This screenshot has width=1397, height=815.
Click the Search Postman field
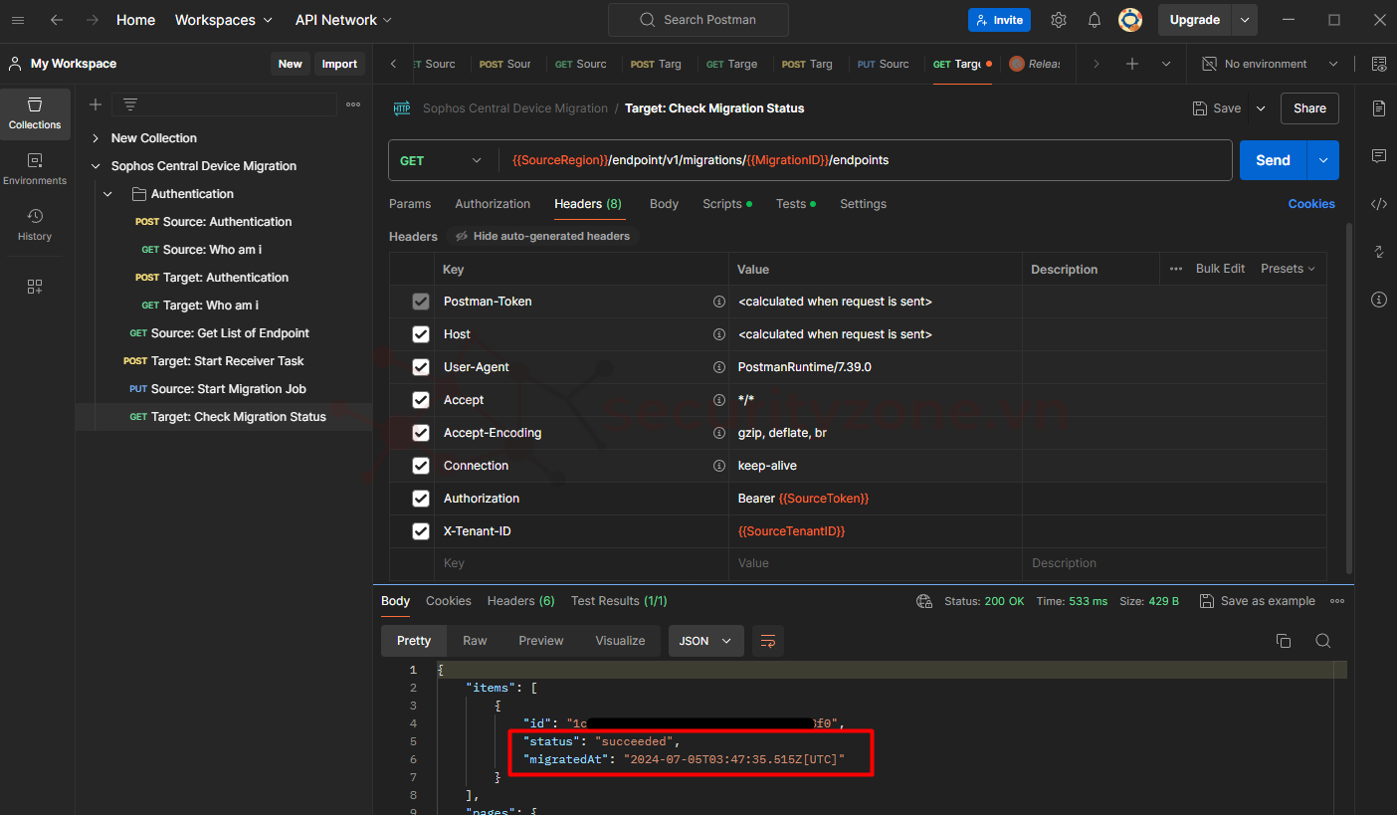point(698,20)
